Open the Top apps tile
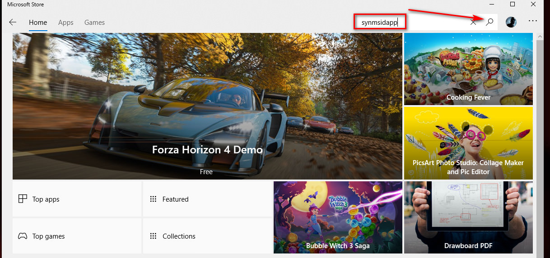This screenshot has width=550, height=258. pos(77,199)
